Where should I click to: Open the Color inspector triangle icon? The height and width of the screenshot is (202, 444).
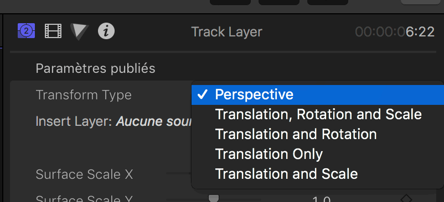tap(79, 31)
